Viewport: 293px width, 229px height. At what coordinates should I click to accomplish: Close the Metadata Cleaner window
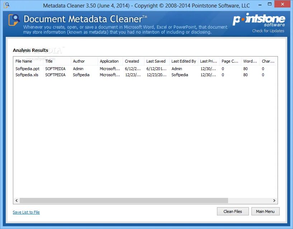pyautogui.click(x=282, y=4)
